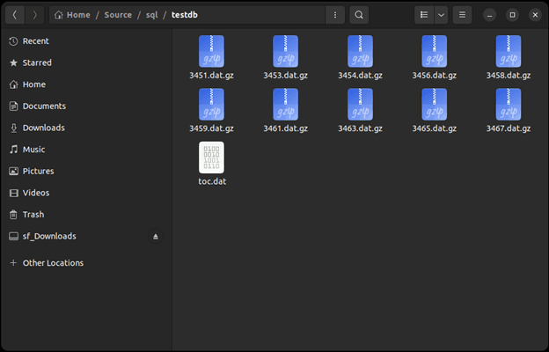Go to Downloads folder in sidebar
Image resolution: width=549 pixels, height=352 pixels.
[x=43, y=128]
